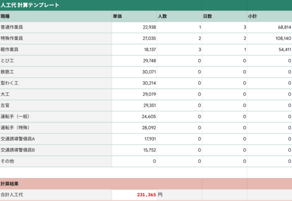The width and height of the screenshot is (292, 201).
Task: Select the 日数 column header
Action: pyautogui.click(x=224, y=17)
